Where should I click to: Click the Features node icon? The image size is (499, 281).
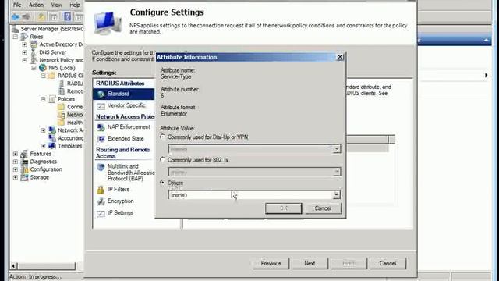coord(24,154)
